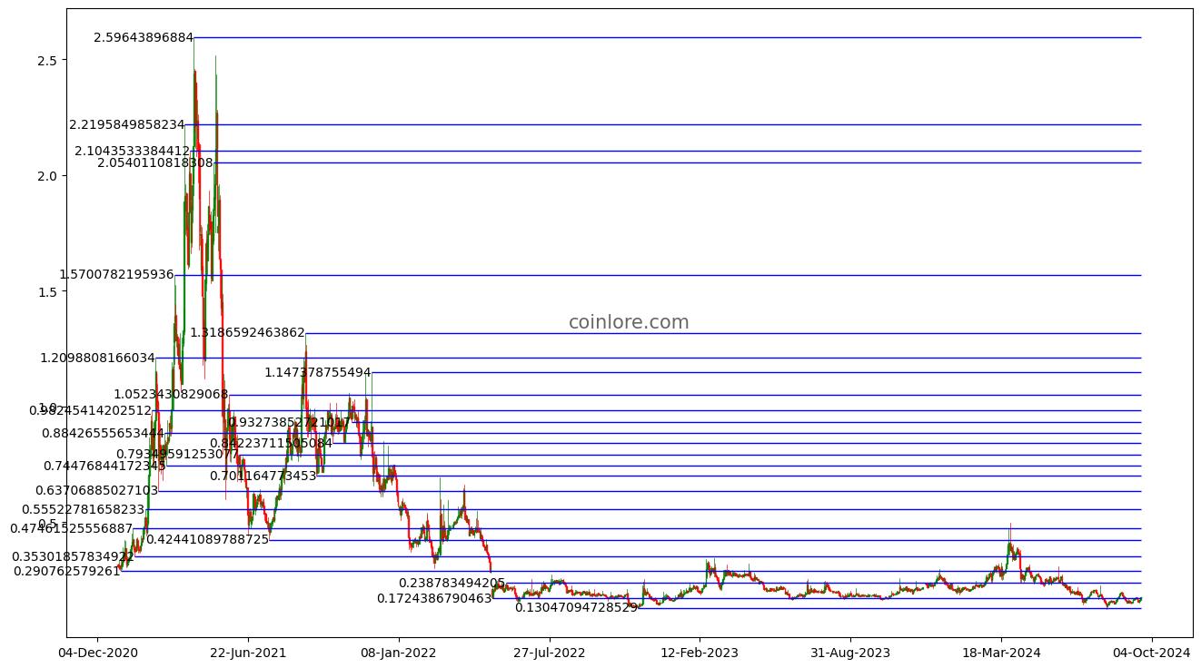Select the 22-Jun-2021 date label
The image size is (1201, 668).
point(248,652)
